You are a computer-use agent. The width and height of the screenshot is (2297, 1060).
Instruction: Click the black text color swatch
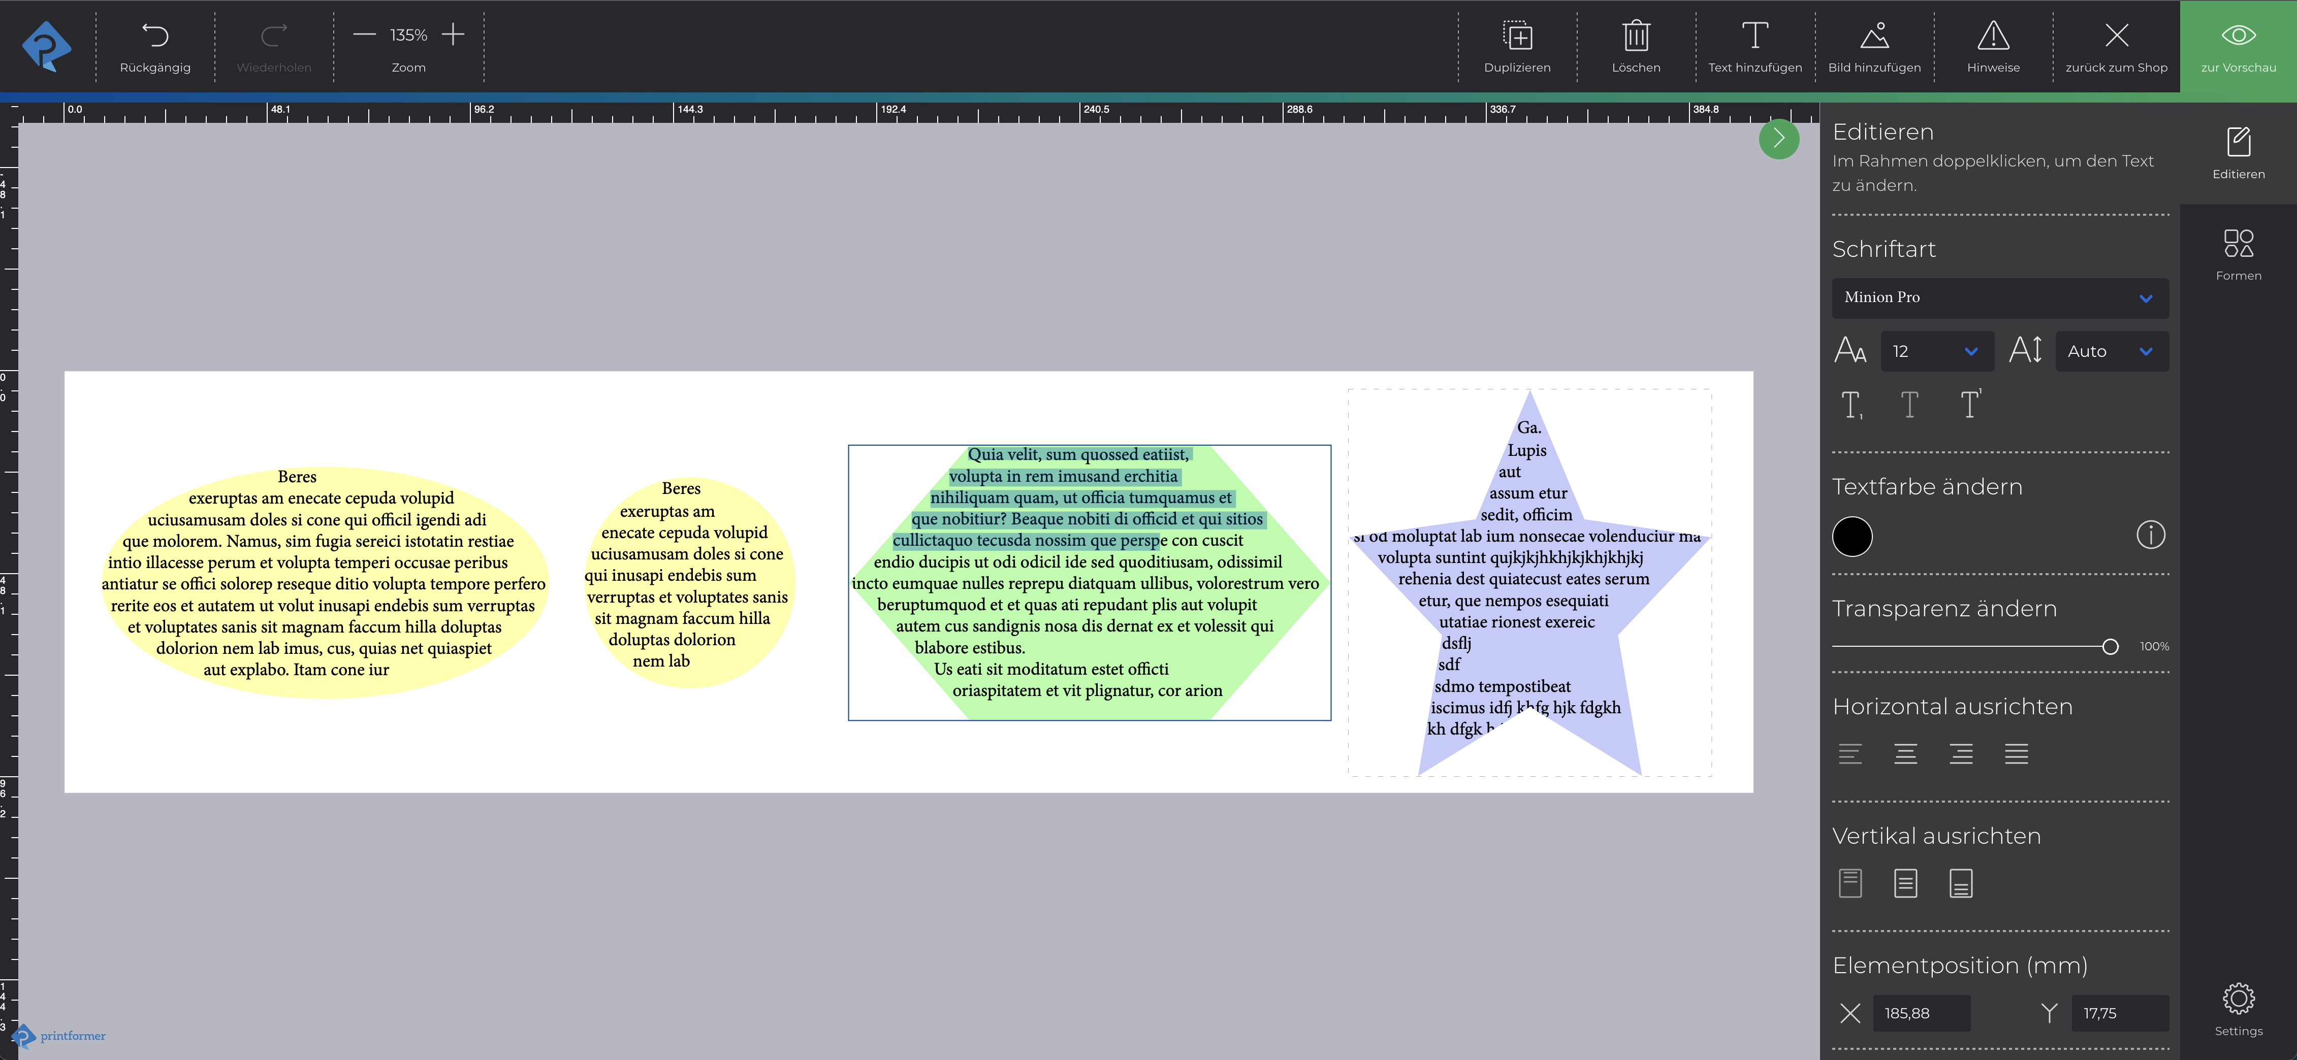(1852, 537)
